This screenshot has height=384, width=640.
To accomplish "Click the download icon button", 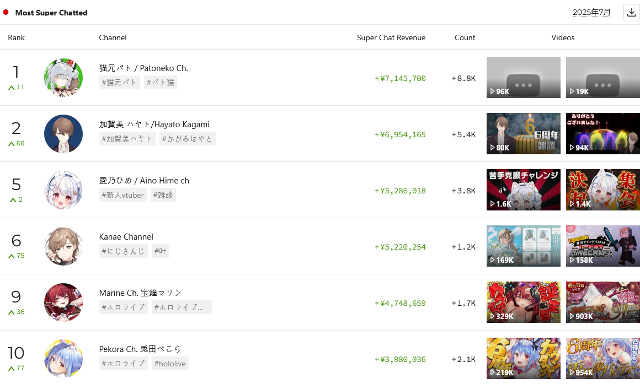I will pos(631,12).
